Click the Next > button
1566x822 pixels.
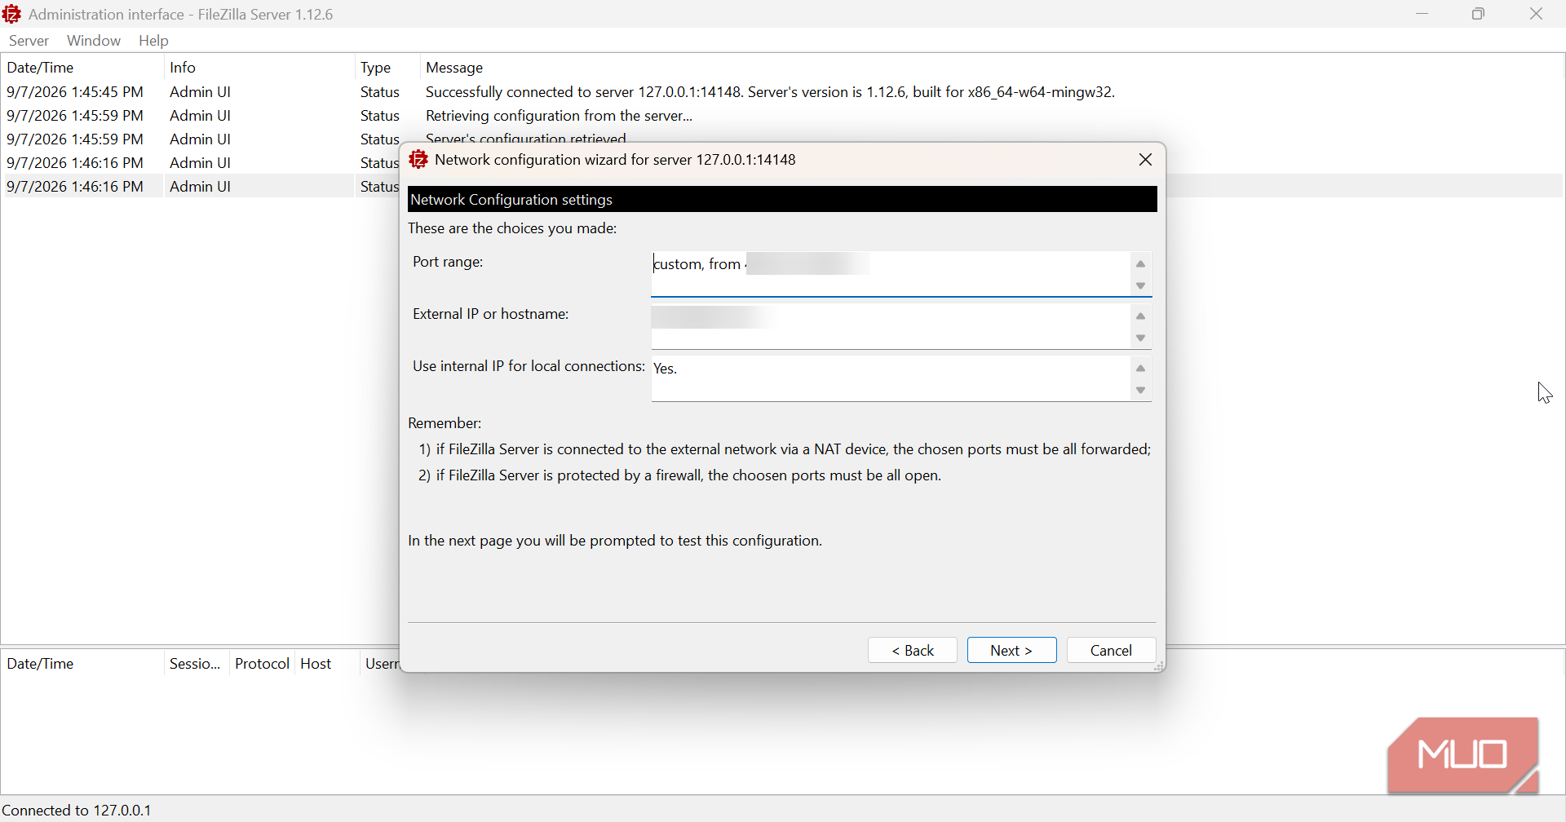pyautogui.click(x=1011, y=650)
